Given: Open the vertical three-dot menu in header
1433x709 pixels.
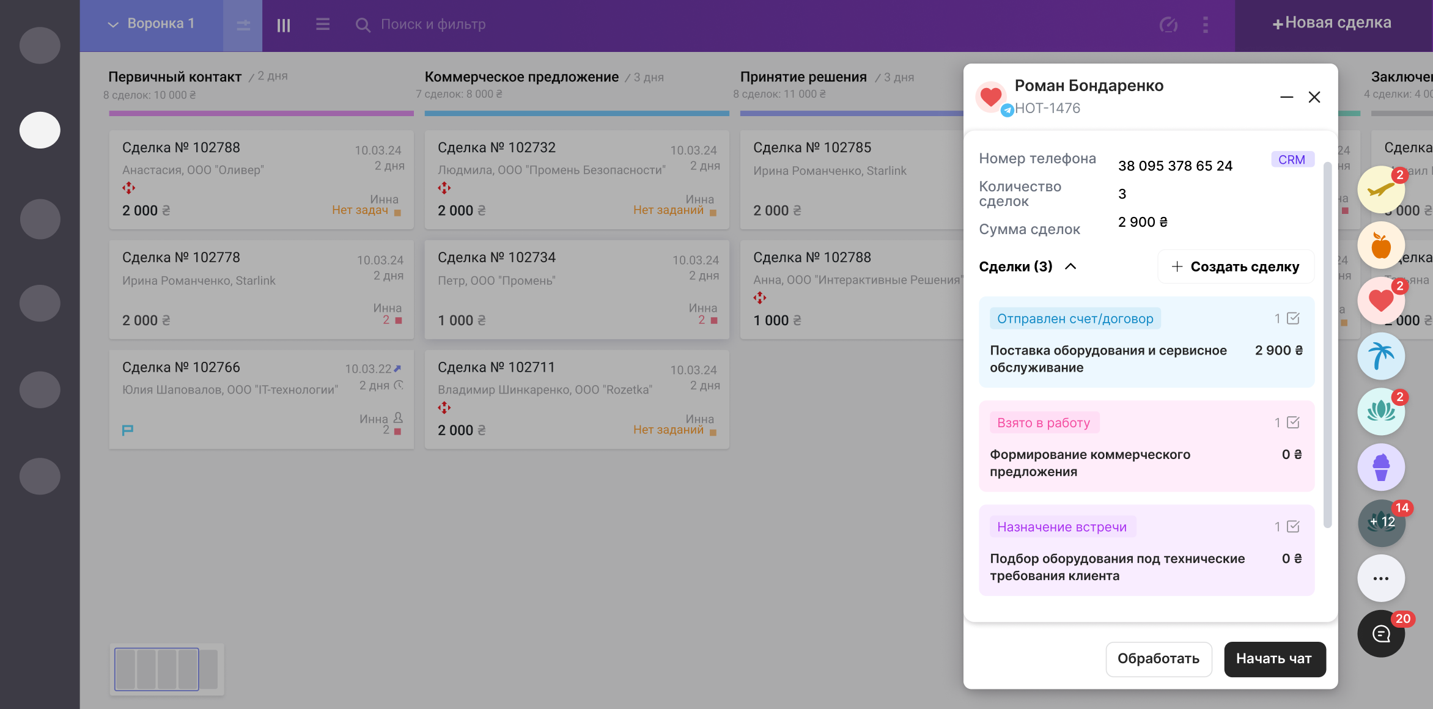Looking at the screenshot, I should click(x=1205, y=25).
